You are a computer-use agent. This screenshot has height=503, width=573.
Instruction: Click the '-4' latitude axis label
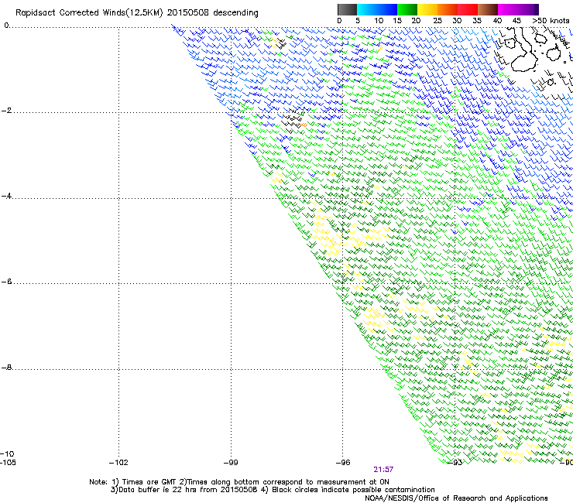(x=6, y=196)
